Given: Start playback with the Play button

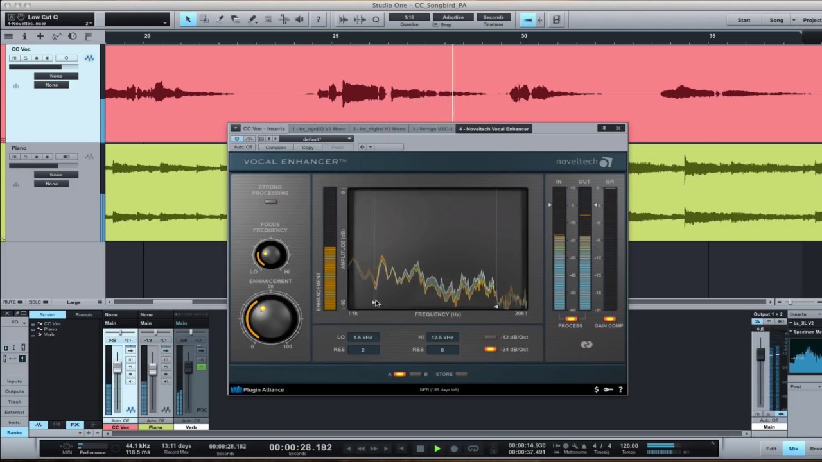Looking at the screenshot, I should tap(437, 449).
